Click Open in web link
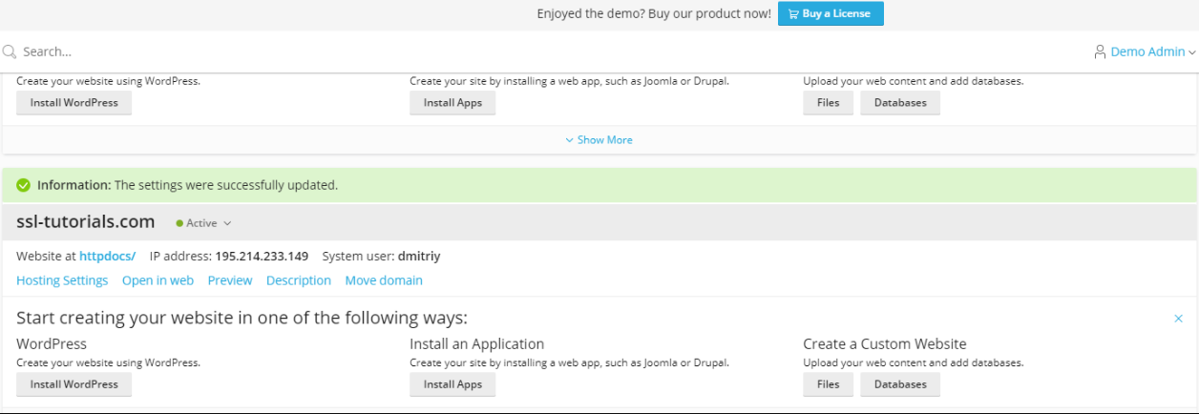Image resolution: width=1199 pixels, height=414 pixels. (158, 280)
